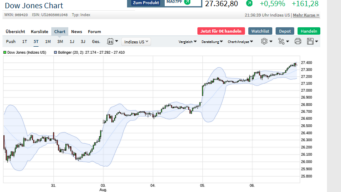Expand the Chart-Analyse dropdown
Image resolution: width=341 pixels, height=192 pixels.
[x=240, y=42]
